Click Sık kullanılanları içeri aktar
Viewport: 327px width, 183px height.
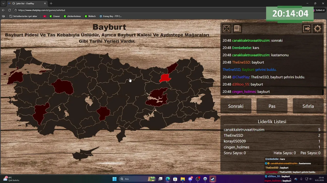click(23, 16)
